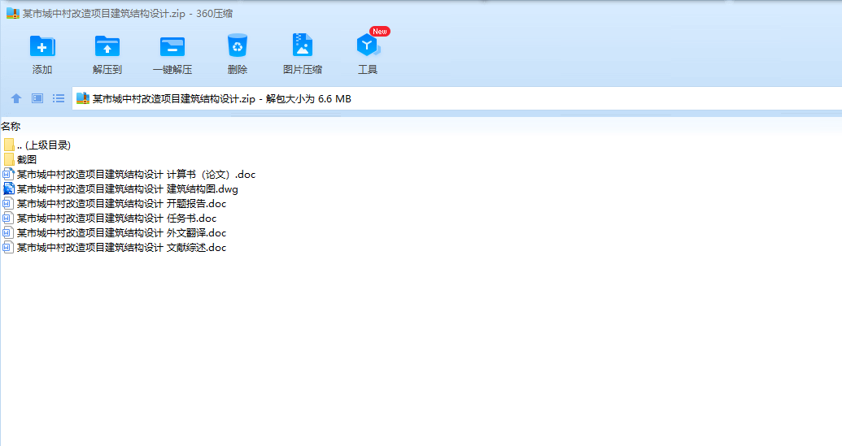Click the red New badge on 工具

click(380, 32)
